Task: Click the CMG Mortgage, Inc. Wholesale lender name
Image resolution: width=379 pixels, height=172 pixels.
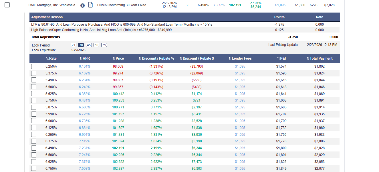Action: click(x=52, y=5)
